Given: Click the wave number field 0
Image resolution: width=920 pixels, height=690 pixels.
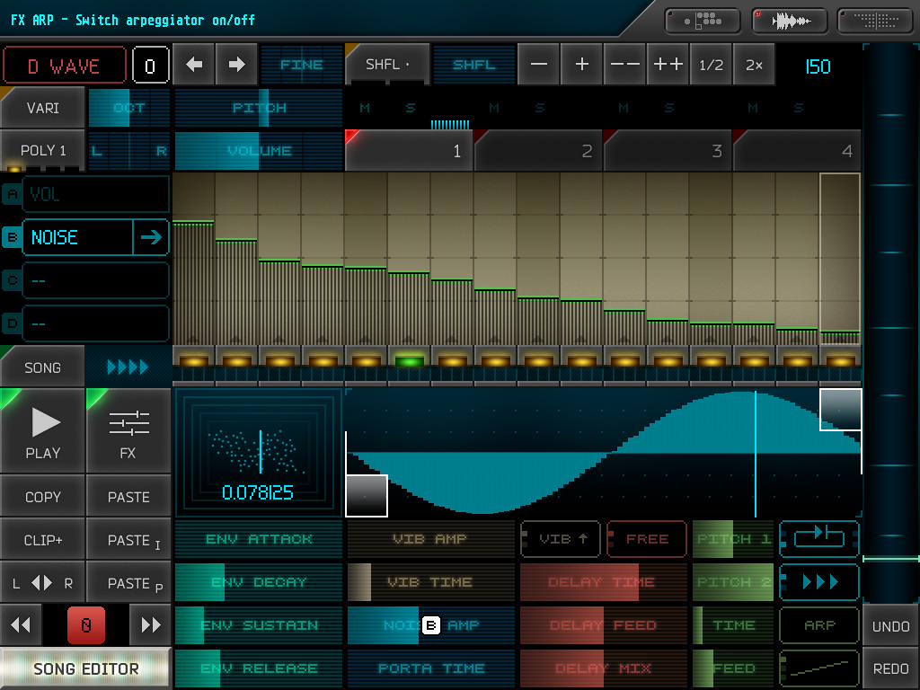Looking at the screenshot, I should [150, 66].
